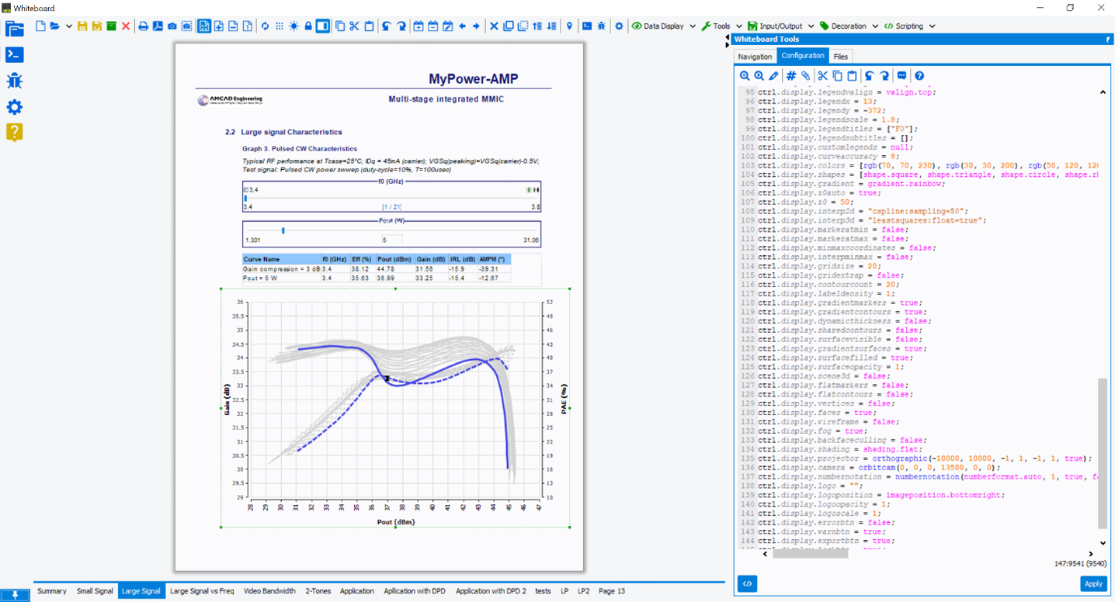
Task: Open the Small Signal page tab
Action: point(95,591)
